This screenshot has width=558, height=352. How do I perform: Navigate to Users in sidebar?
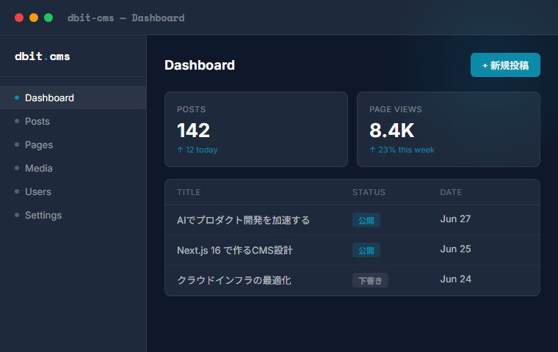[x=73, y=191]
